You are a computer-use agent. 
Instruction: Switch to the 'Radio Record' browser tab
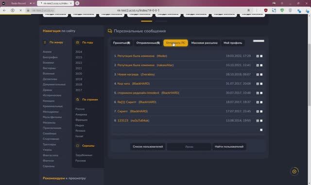tap(18, 3)
